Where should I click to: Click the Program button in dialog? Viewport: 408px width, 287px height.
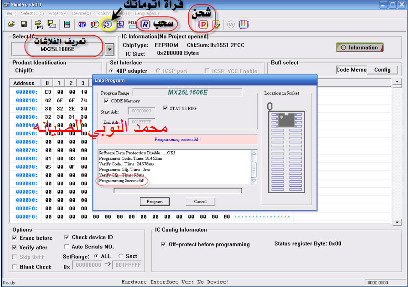click(154, 202)
